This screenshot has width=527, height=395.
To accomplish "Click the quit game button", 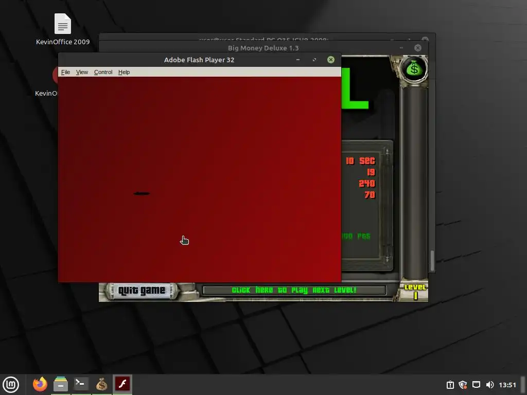I will [142, 291].
